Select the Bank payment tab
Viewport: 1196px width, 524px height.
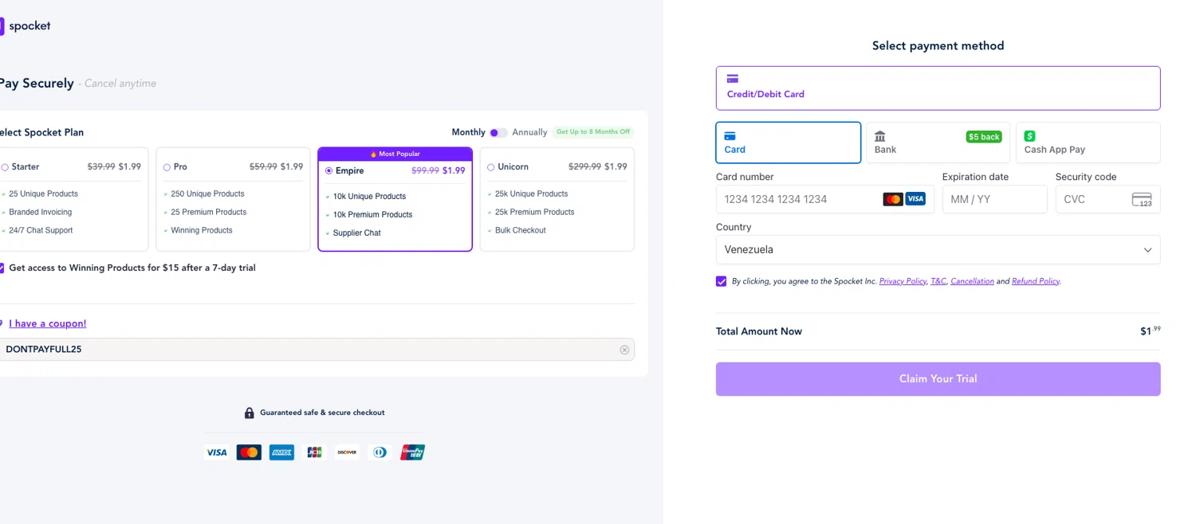click(x=938, y=143)
